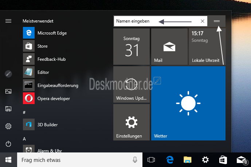Jump using the # letter header
This screenshot has width=251, height=167.
click(x=24, y=112)
